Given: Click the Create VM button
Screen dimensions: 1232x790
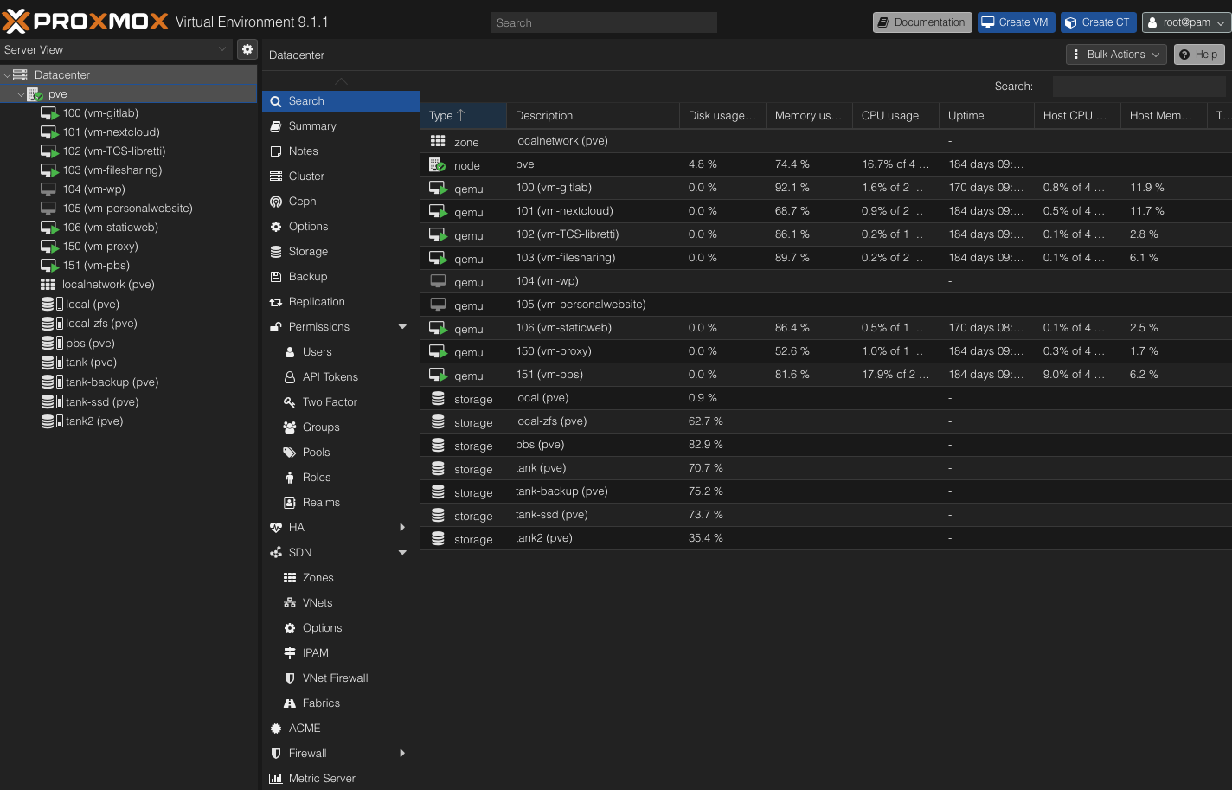Looking at the screenshot, I should [x=1016, y=22].
